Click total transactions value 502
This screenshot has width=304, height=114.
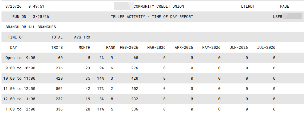click(59, 89)
